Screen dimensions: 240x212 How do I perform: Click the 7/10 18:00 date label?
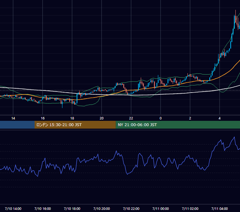click(72, 208)
